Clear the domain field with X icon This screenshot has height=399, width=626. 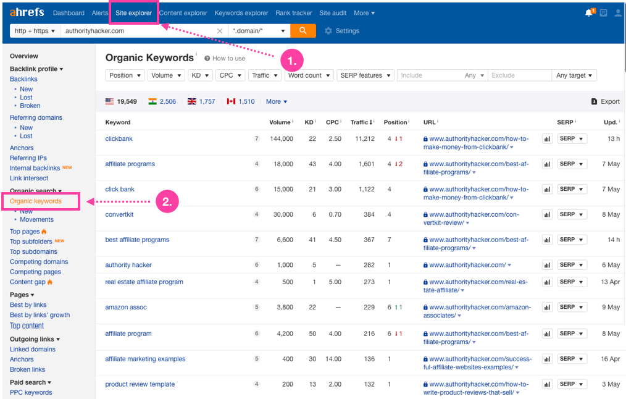(220, 31)
